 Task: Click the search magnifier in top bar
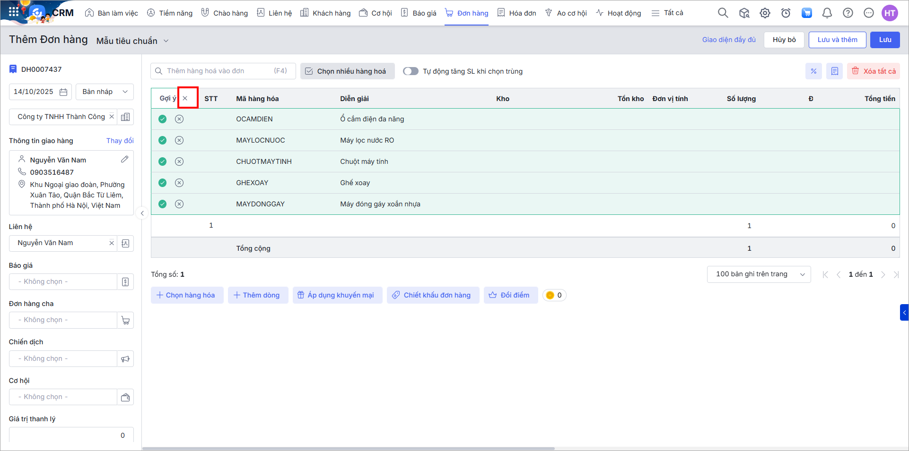(723, 13)
